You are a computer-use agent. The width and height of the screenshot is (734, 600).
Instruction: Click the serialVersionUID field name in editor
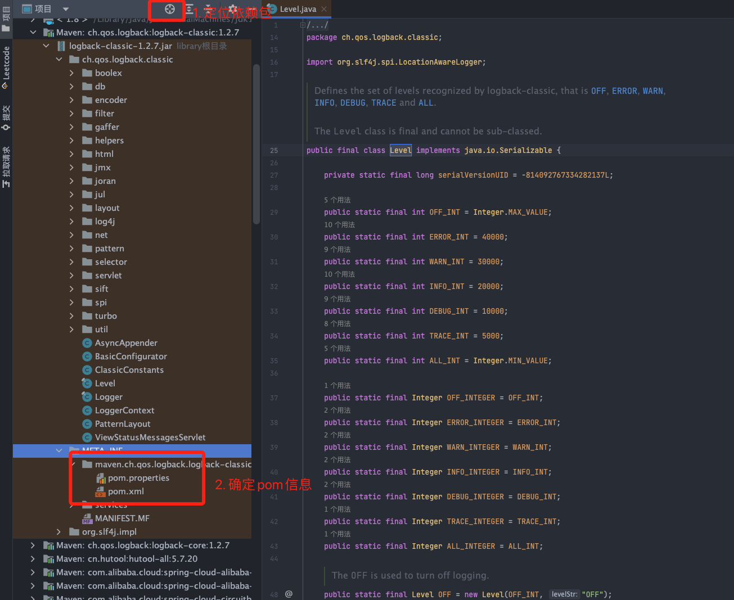[x=473, y=175]
